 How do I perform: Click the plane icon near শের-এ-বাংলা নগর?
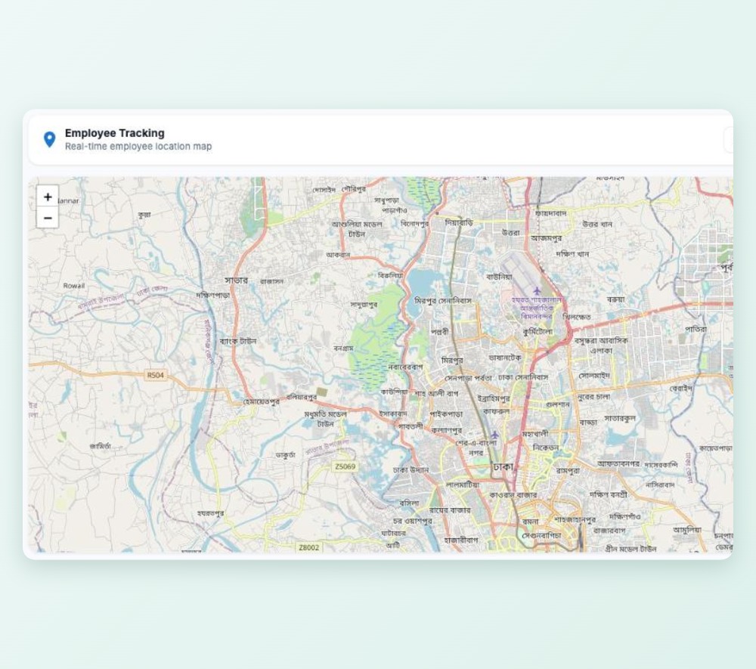(x=494, y=435)
